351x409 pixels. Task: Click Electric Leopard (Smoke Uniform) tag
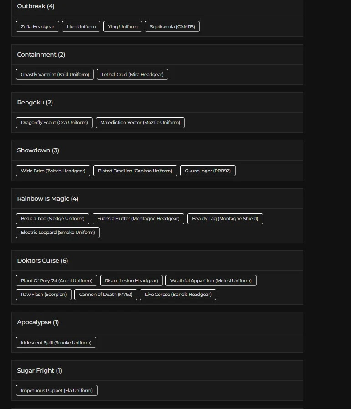57,233
